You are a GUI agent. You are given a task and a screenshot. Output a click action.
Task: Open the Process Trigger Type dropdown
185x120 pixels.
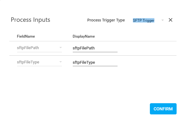click(148, 20)
